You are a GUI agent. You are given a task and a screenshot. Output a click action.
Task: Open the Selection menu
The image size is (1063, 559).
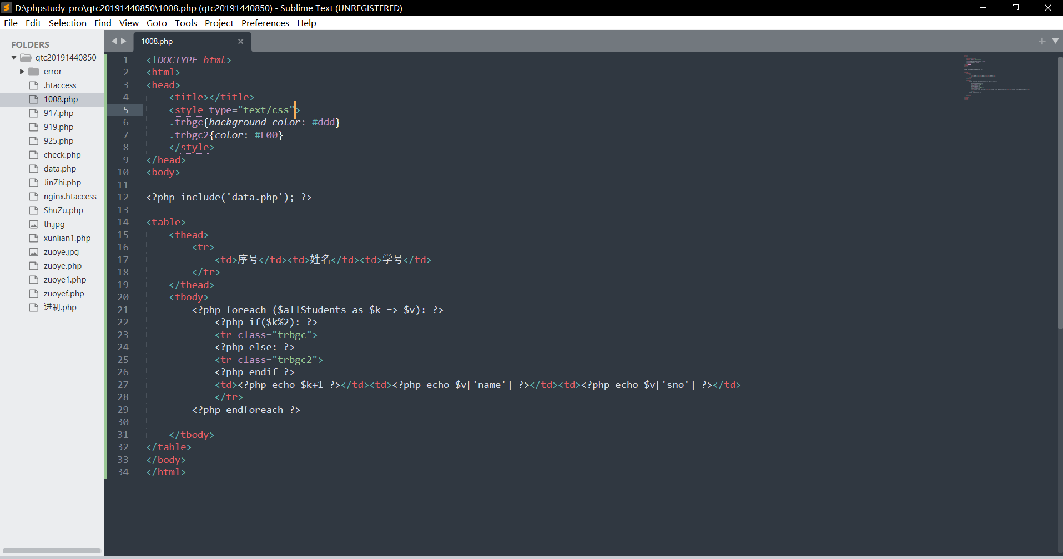tap(68, 23)
